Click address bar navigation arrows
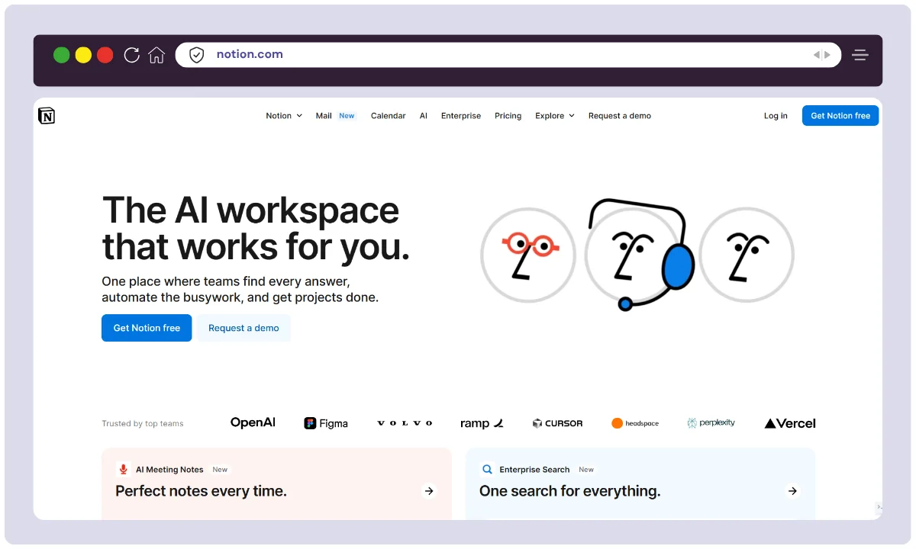The image size is (916, 549). click(x=821, y=55)
